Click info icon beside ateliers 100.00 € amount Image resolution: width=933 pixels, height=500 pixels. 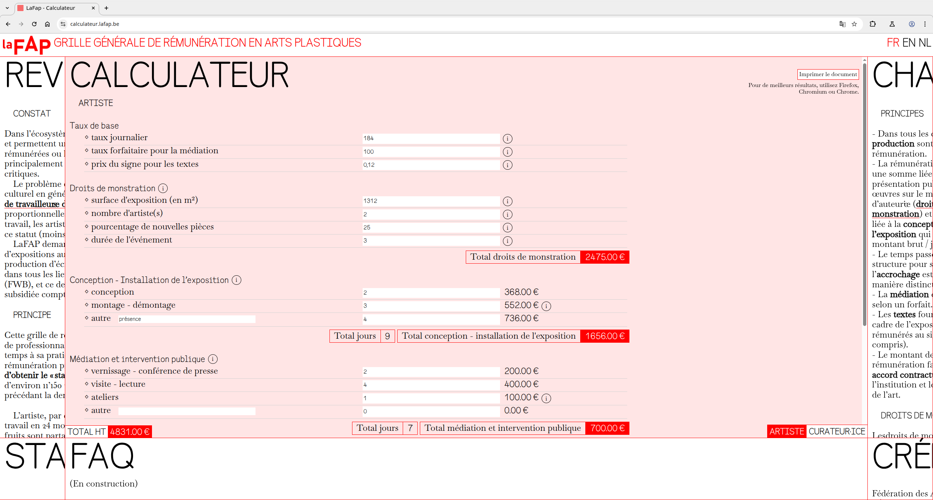pyautogui.click(x=546, y=398)
